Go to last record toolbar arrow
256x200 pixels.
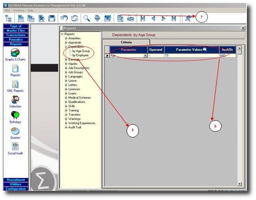point(174,18)
